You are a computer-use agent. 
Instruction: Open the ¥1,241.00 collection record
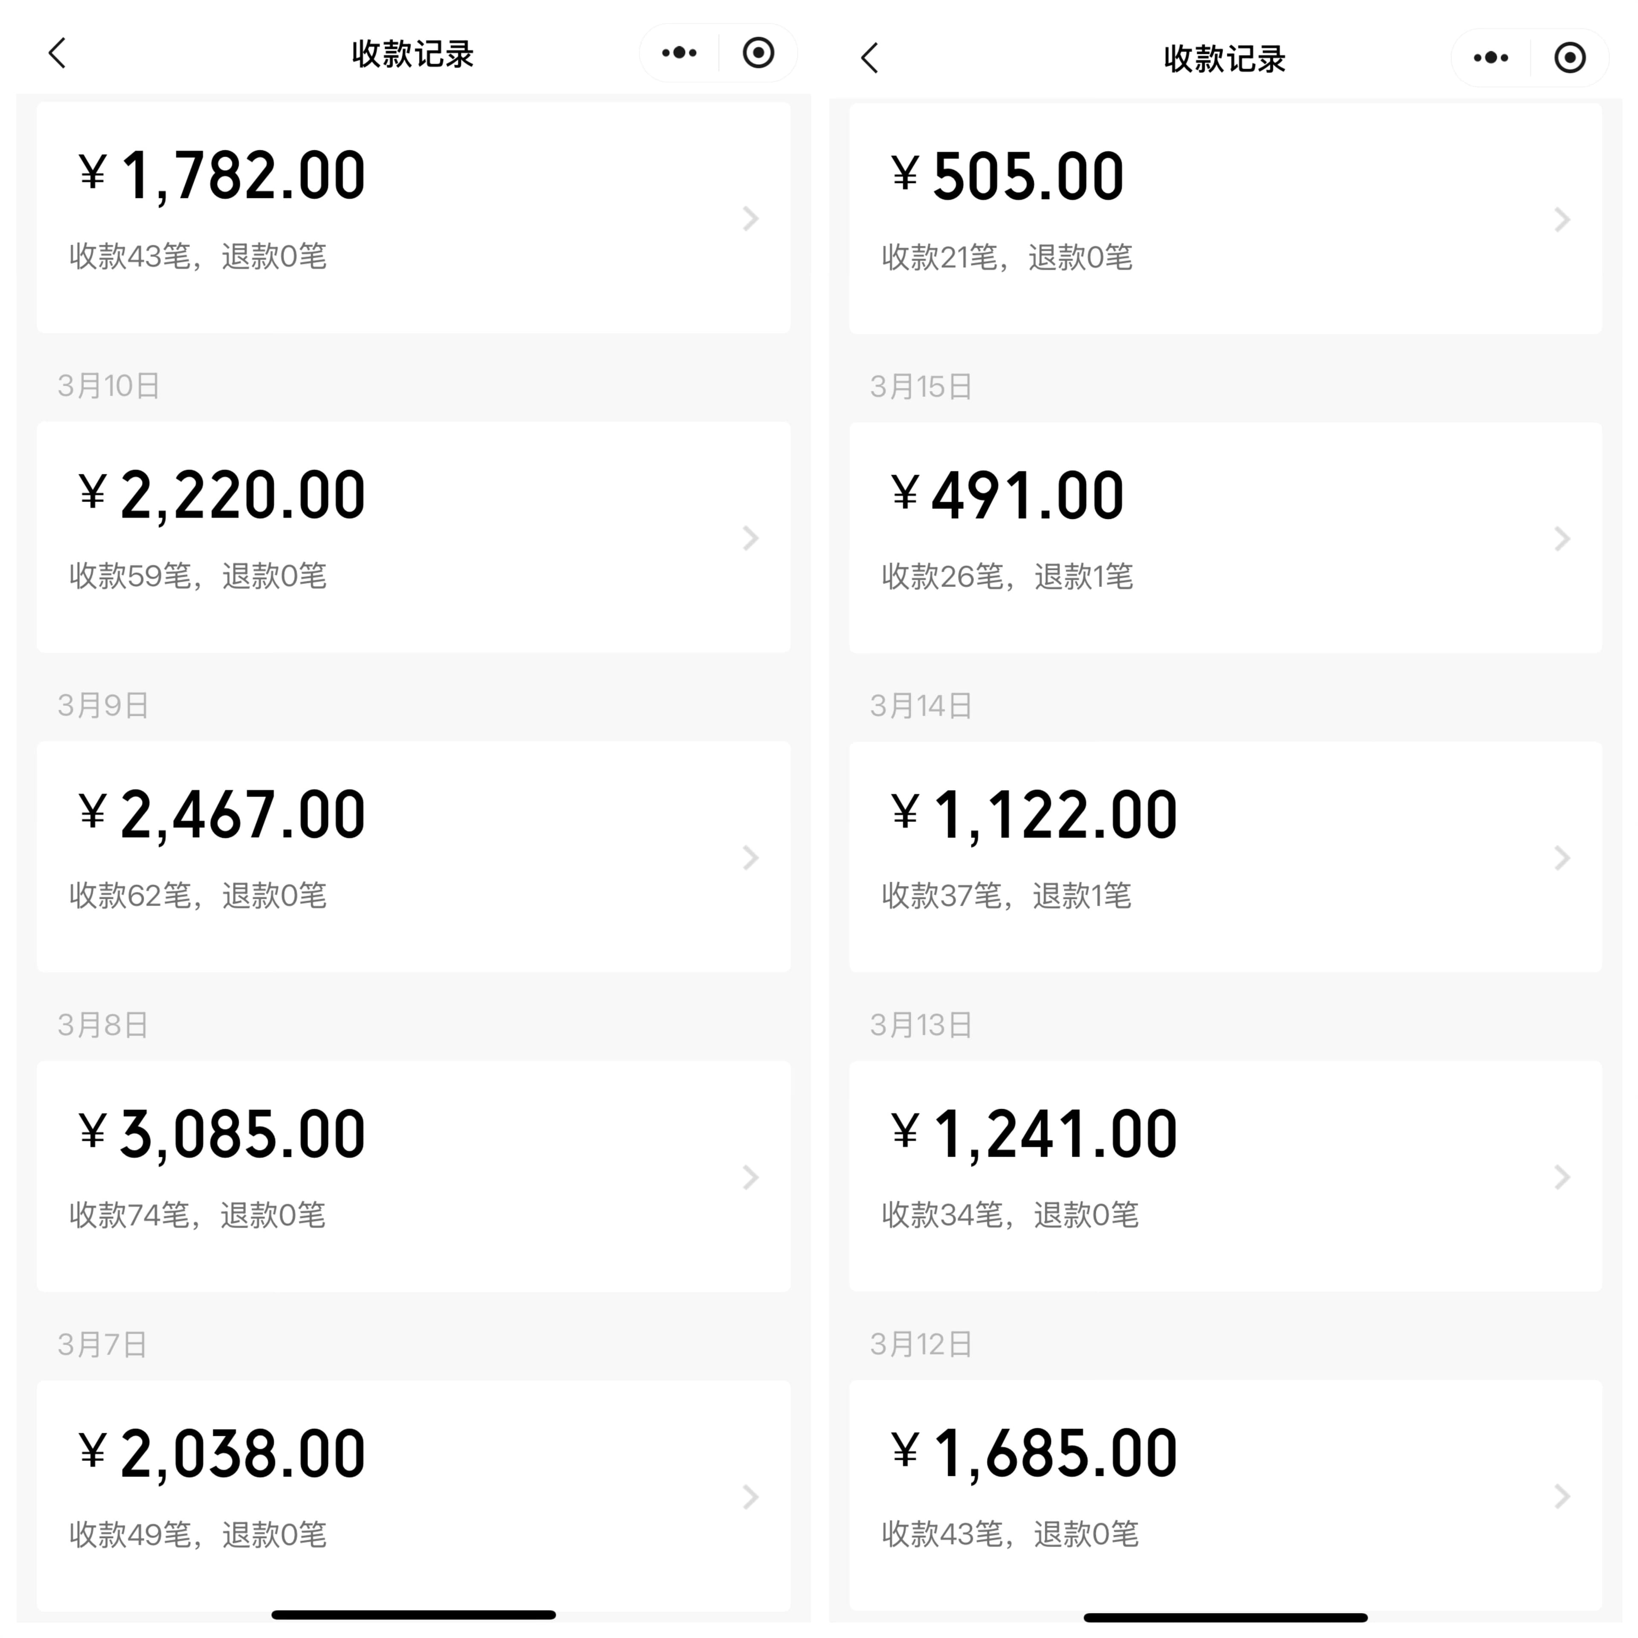coord(1225,1176)
